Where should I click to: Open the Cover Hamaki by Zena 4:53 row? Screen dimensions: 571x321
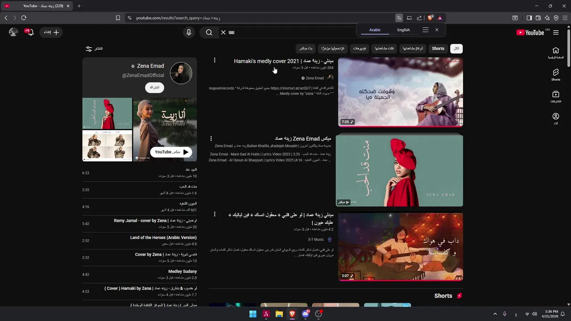[140, 292]
